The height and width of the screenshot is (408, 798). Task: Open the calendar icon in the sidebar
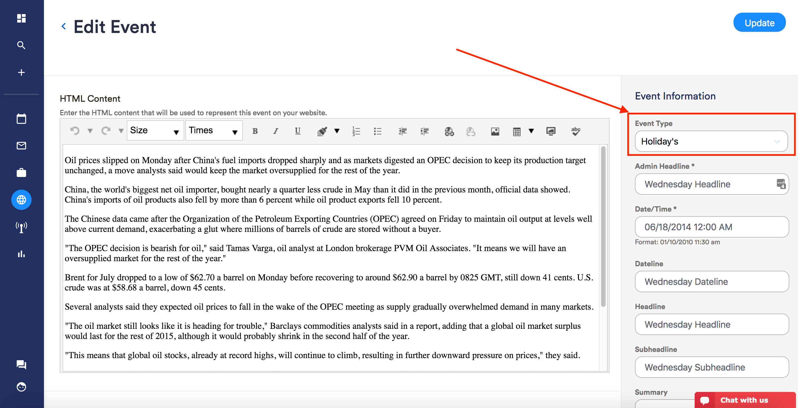[21, 118]
